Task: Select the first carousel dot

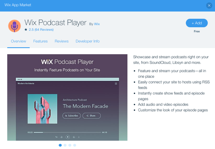Action: (x=60, y=145)
